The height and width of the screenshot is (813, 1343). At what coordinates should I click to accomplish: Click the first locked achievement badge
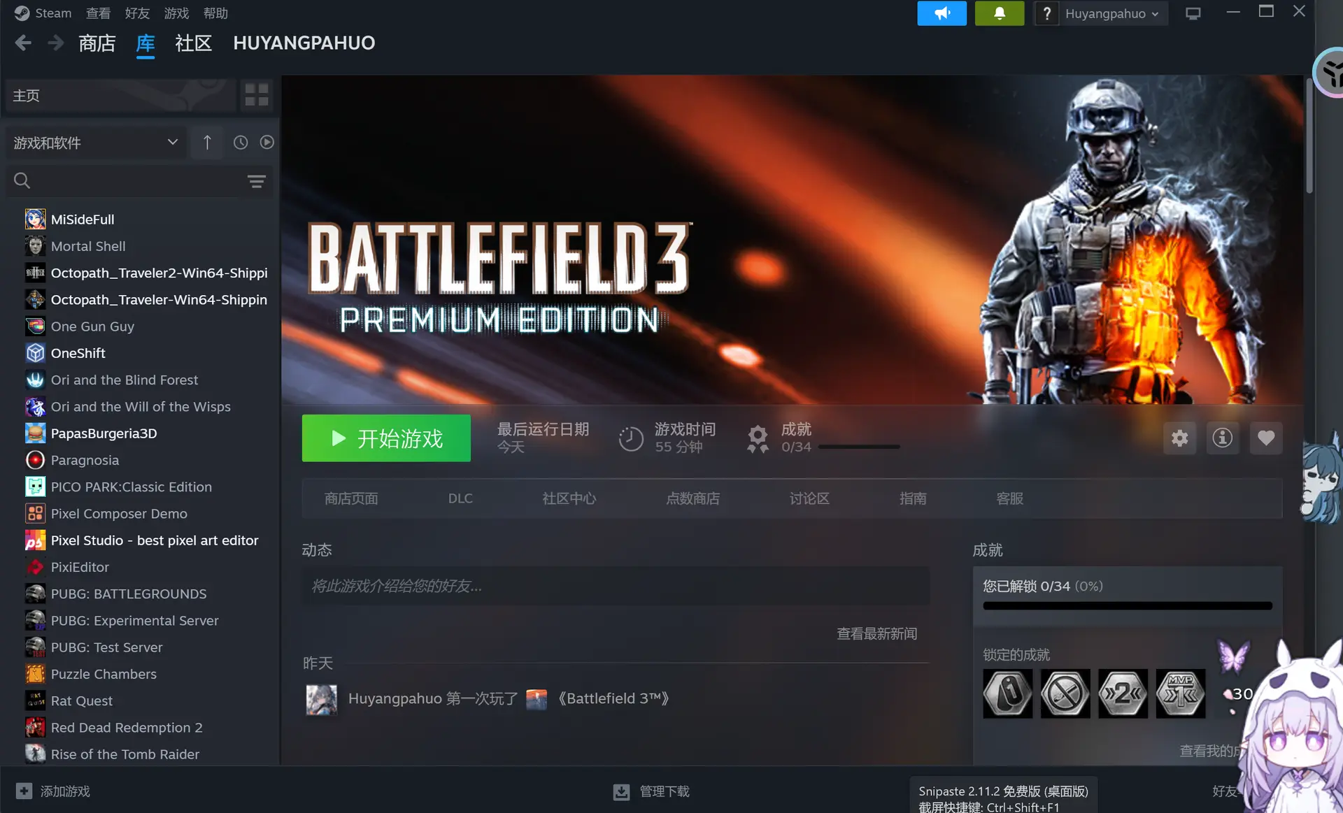pos(1007,694)
